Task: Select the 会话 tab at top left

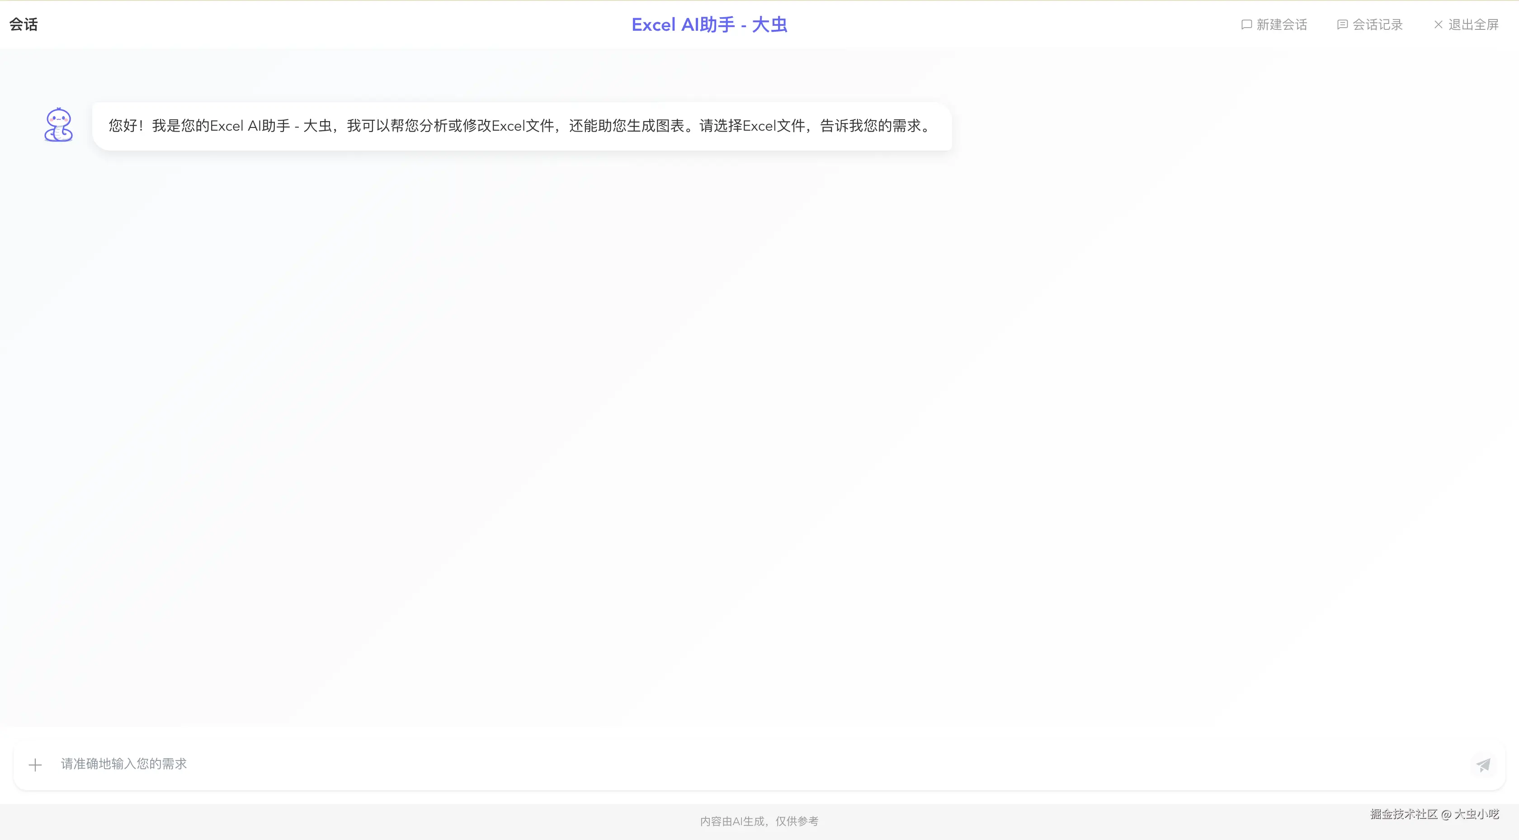Action: click(24, 24)
